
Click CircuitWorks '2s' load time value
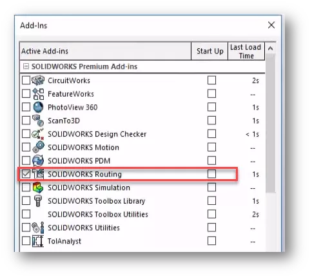(x=255, y=81)
